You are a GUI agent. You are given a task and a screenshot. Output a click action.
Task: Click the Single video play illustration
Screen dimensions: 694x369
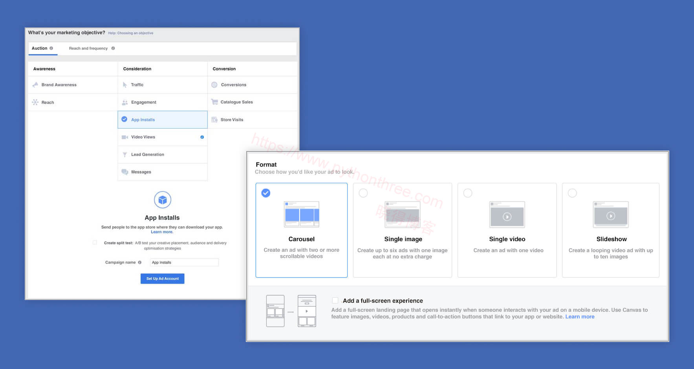pyautogui.click(x=507, y=214)
